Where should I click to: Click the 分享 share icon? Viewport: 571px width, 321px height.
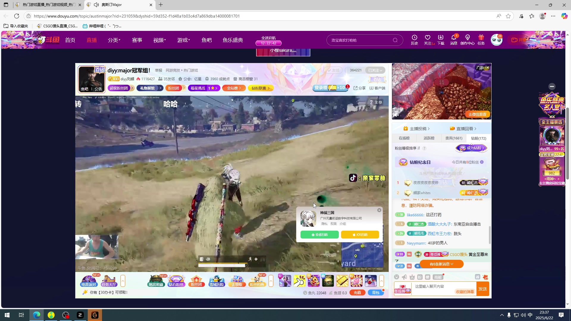360,88
